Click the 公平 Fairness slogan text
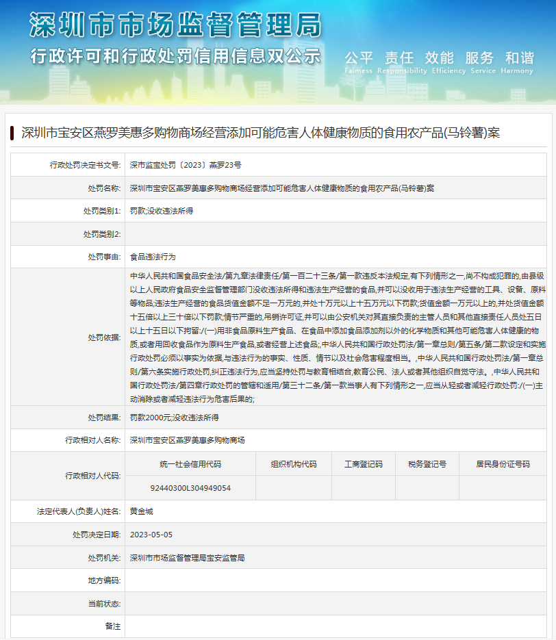Viewport: 556px width, 640px height. tap(358, 62)
